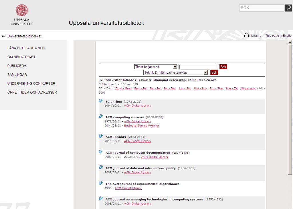
Task: Click the Lyssna link
Action: [x=256, y=36]
